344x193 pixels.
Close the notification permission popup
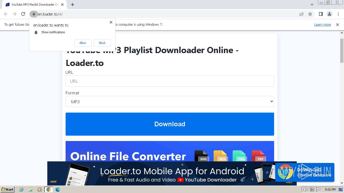click(x=111, y=22)
